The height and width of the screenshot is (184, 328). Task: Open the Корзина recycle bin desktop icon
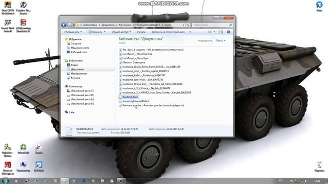pos(319,167)
